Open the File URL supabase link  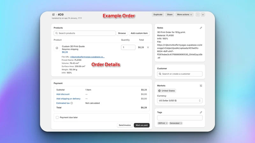pyautogui.click(x=87, y=57)
